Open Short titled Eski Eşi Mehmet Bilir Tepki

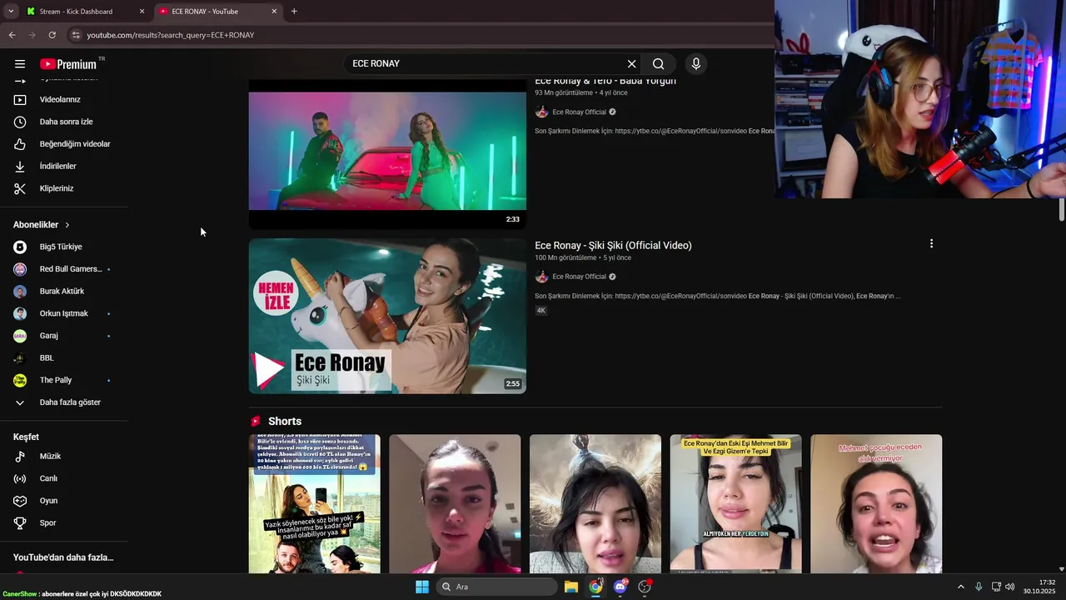point(735,503)
